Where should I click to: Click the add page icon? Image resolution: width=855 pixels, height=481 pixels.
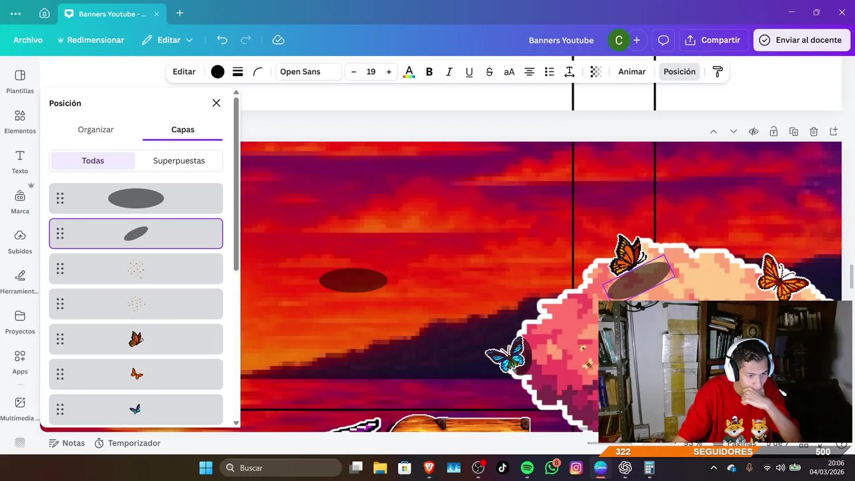tap(834, 132)
